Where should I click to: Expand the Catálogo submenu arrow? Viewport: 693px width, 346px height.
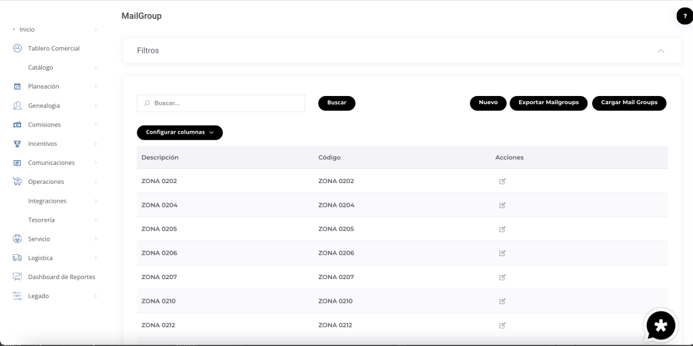coord(95,68)
